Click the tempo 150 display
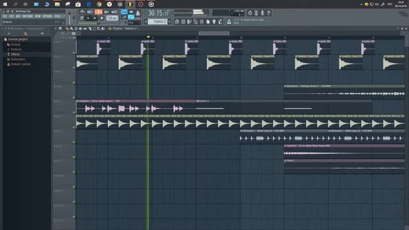This screenshot has height=230, width=409. 112,18
